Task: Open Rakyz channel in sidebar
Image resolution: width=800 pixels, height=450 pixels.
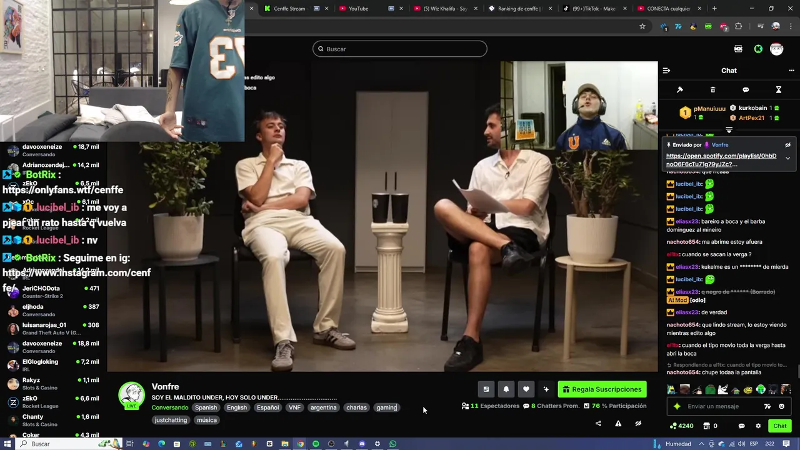Action: tap(53, 383)
